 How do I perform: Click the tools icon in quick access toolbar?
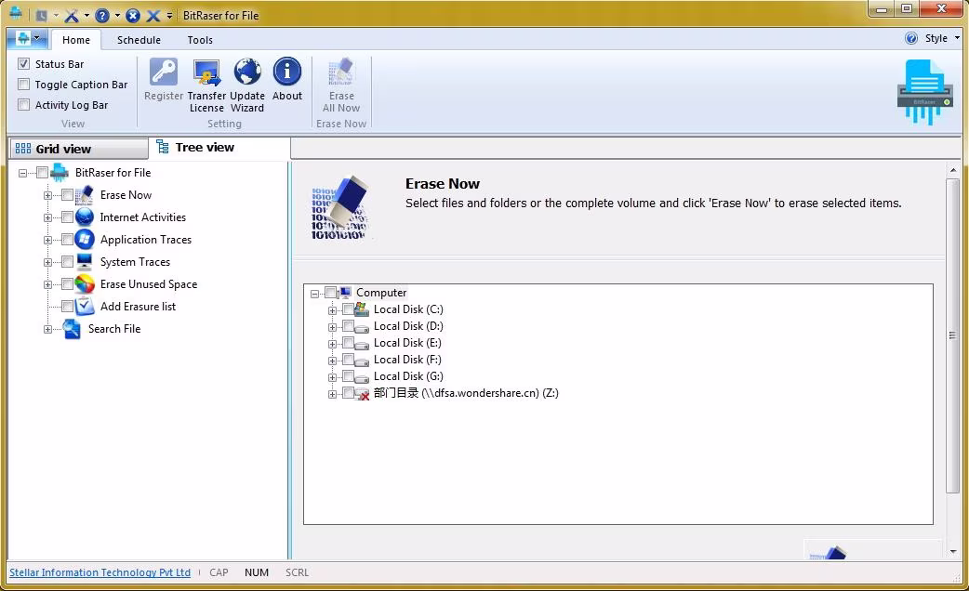72,16
